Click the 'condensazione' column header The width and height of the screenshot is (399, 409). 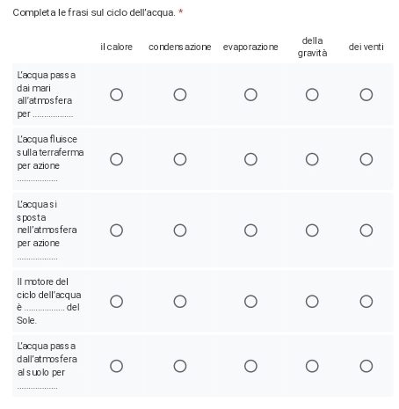click(x=180, y=47)
